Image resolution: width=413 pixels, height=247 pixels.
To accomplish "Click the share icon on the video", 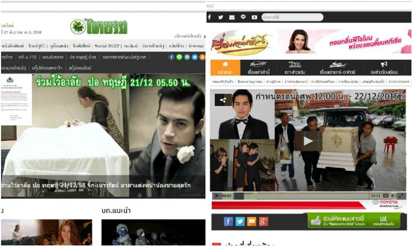I will pos(223,100).
